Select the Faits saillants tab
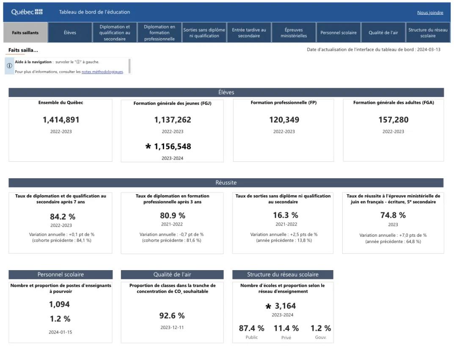Image resolution: width=457 pixels, height=351 pixels. [x=25, y=32]
